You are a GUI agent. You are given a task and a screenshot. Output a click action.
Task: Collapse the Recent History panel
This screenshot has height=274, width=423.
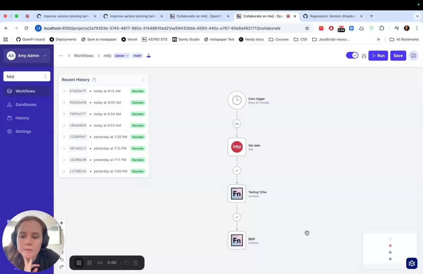tap(143, 80)
